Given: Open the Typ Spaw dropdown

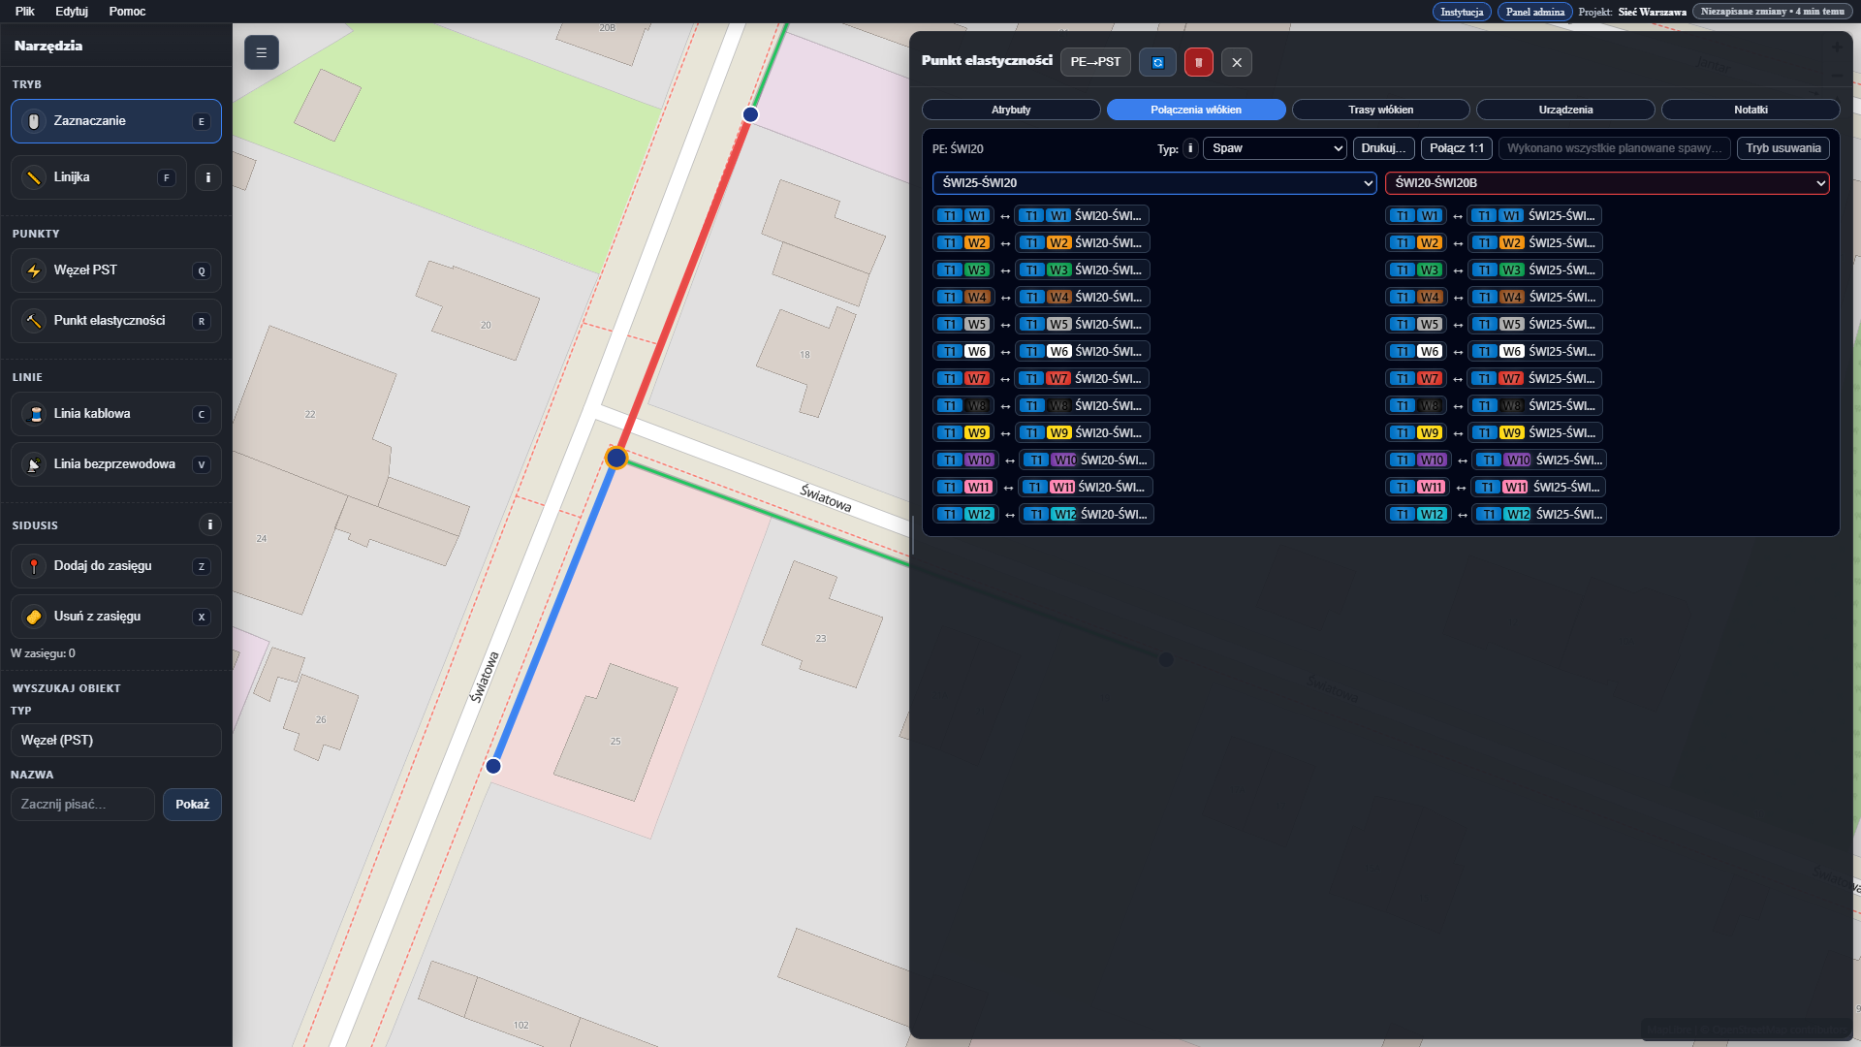Looking at the screenshot, I should point(1275,148).
